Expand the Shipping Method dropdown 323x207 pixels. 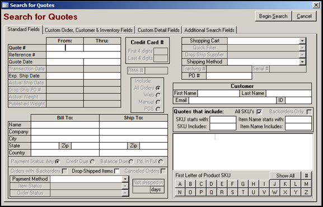[302, 61]
